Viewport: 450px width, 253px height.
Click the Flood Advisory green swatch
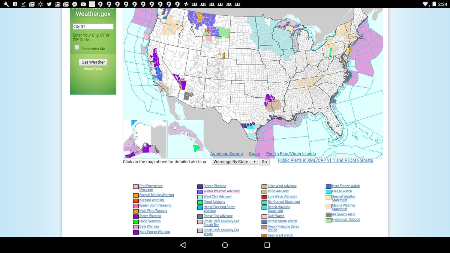click(200, 202)
